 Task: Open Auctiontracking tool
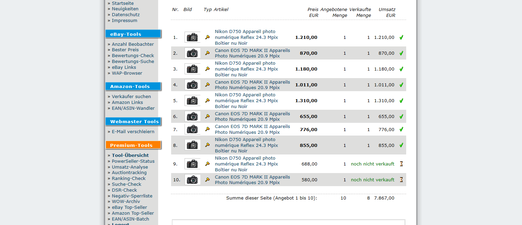pyautogui.click(x=129, y=172)
